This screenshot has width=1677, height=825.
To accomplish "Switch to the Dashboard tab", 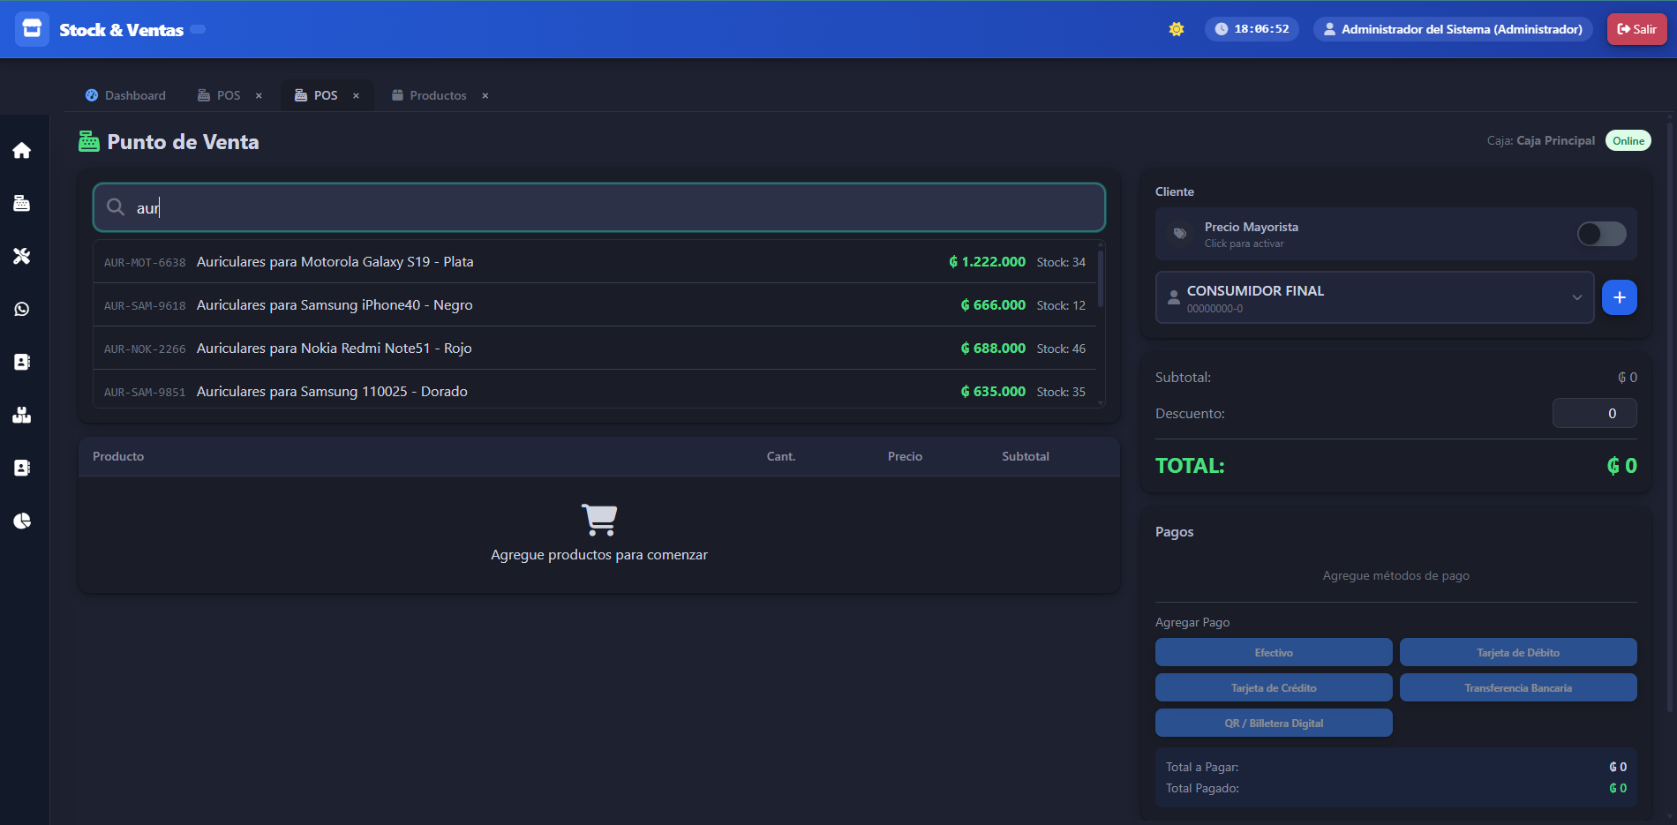I will pyautogui.click(x=125, y=95).
